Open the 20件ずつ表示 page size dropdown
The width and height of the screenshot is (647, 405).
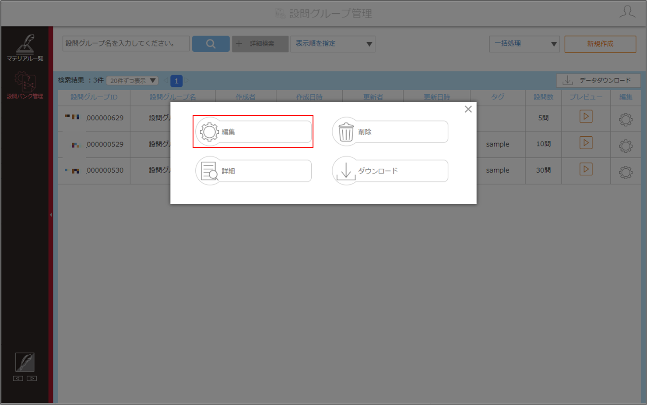(132, 81)
